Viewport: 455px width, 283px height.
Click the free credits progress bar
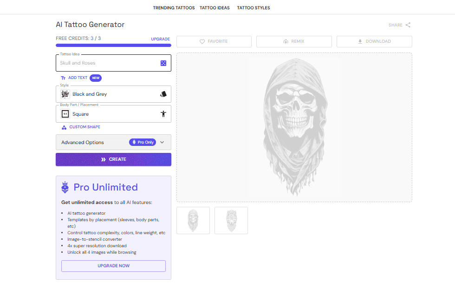(113, 46)
